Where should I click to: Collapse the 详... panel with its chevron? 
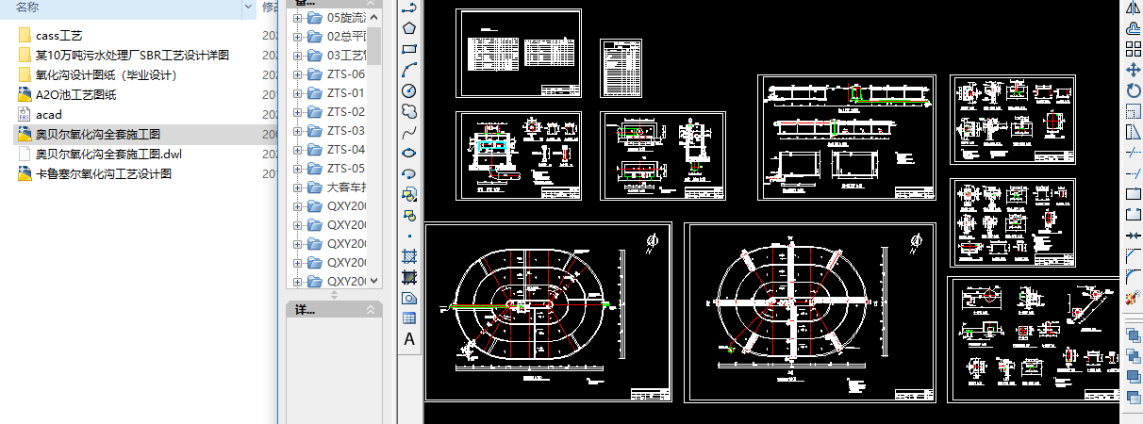coord(372,310)
